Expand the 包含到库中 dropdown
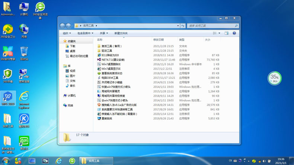 tap(85, 33)
